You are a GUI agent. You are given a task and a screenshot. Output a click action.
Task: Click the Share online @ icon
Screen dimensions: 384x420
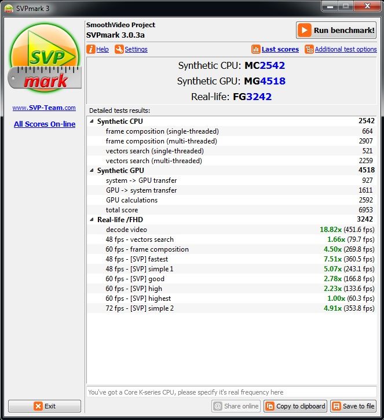click(218, 406)
